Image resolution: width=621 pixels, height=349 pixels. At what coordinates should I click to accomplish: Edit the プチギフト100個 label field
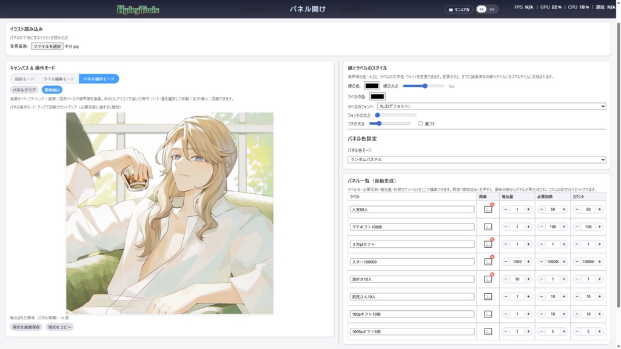coord(412,227)
